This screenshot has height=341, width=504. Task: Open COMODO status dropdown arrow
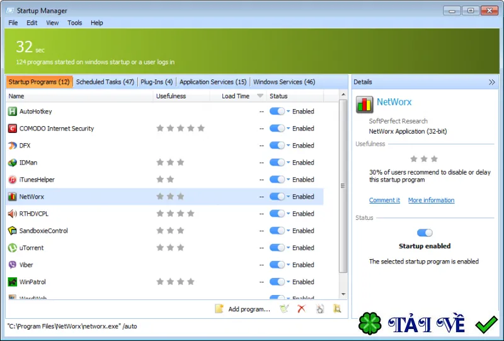tap(289, 129)
